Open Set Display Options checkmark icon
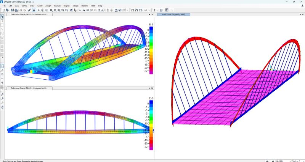This screenshot has width=305, height=162. point(120,10)
